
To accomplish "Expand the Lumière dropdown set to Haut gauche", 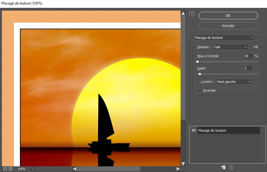I will [234, 82].
